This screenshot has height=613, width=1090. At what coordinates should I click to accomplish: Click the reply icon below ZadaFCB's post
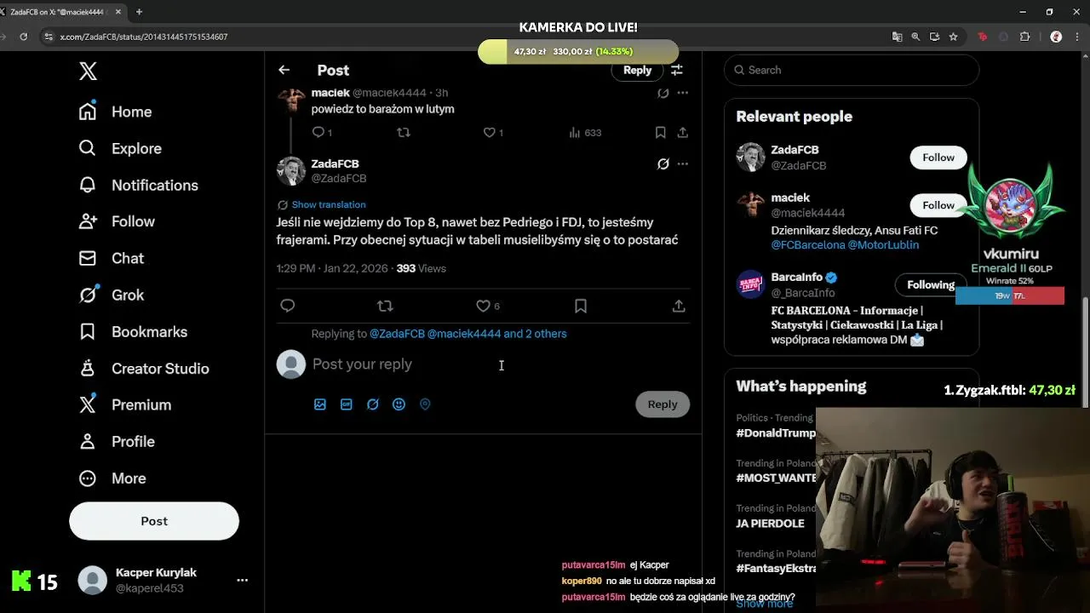coord(287,306)
